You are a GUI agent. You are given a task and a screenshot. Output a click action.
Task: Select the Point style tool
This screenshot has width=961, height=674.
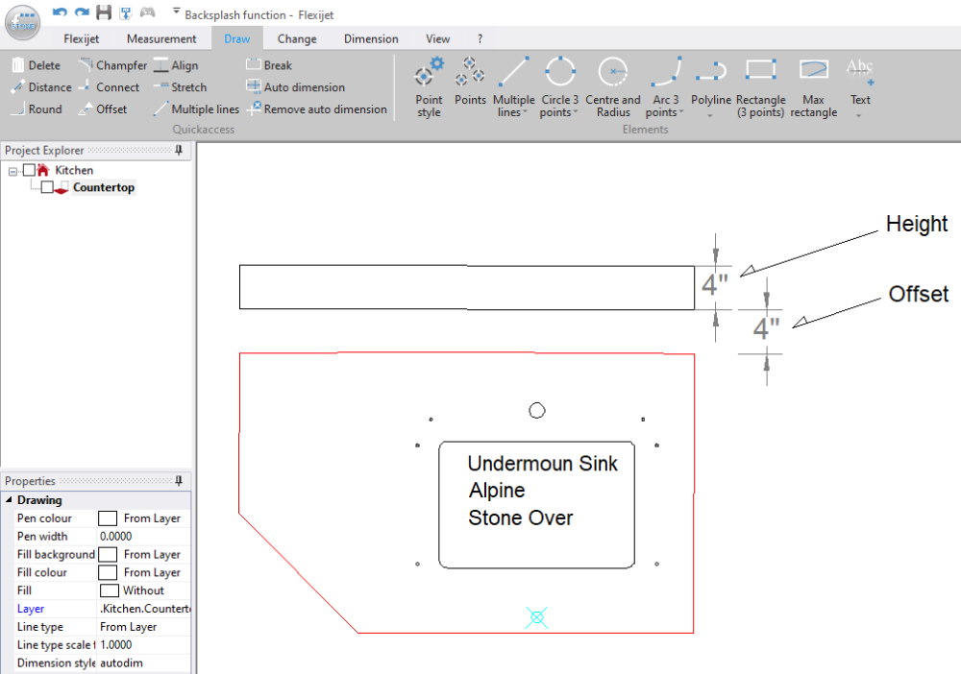click(x=429, y=86)
